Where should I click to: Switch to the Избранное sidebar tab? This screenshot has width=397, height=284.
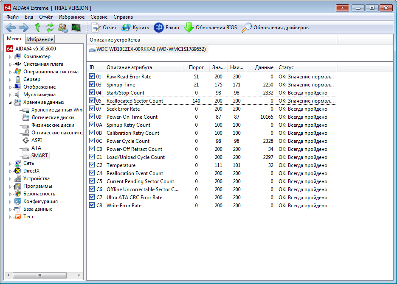tap(40, 39)
